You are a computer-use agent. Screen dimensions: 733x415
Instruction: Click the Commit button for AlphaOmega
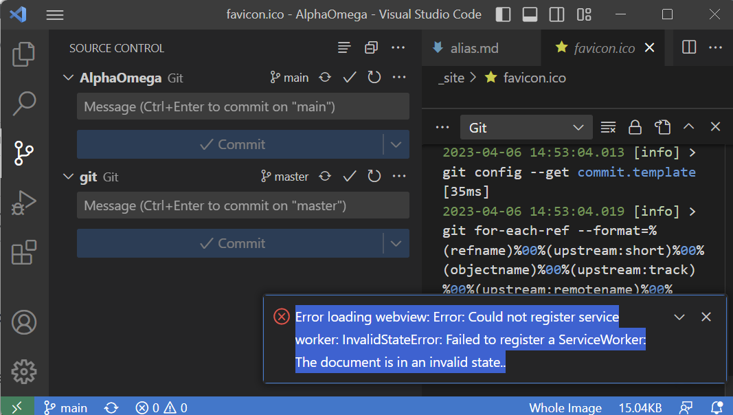coord(230,144)
